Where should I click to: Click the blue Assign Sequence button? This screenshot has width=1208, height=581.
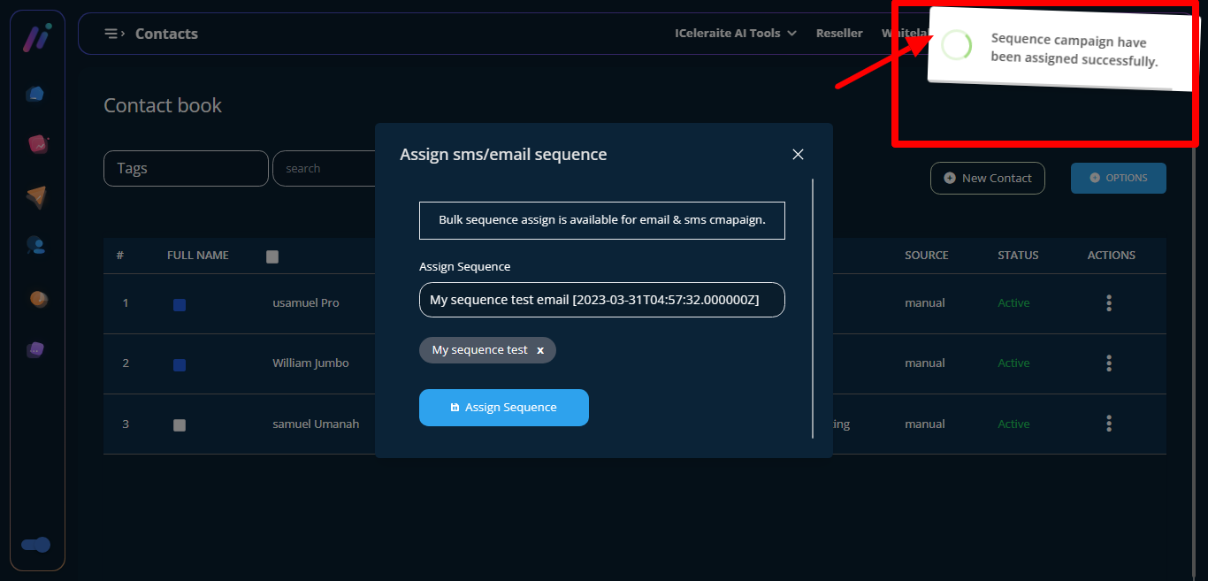coord(503,408)
